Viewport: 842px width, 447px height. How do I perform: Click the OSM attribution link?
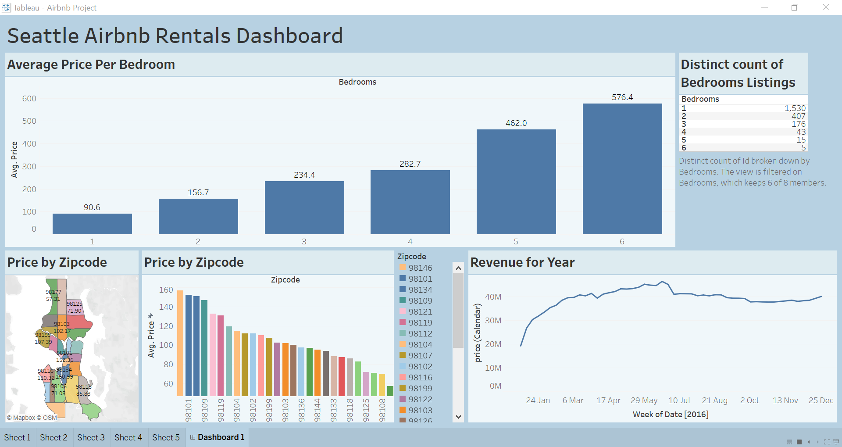[50, 418]
